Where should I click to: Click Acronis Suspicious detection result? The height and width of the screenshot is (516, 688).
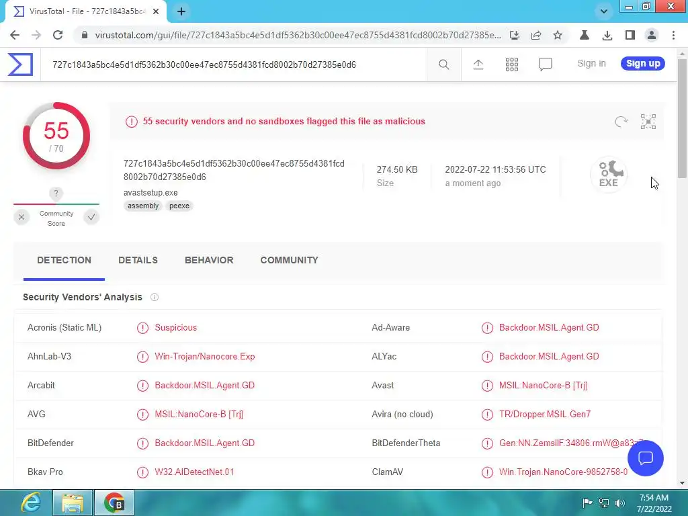pyautogui.click(x=175, y=327)
